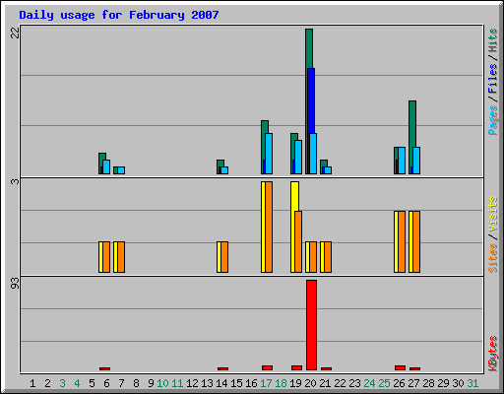Click the green day label '10'
This screenshot has width=504, height=394.
pyautogui.click(x=162, y=383)
